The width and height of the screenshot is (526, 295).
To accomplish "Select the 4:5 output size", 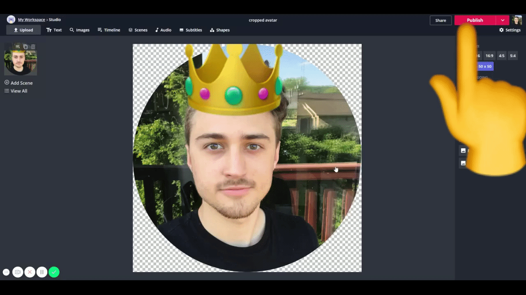I will pos(502,56).
